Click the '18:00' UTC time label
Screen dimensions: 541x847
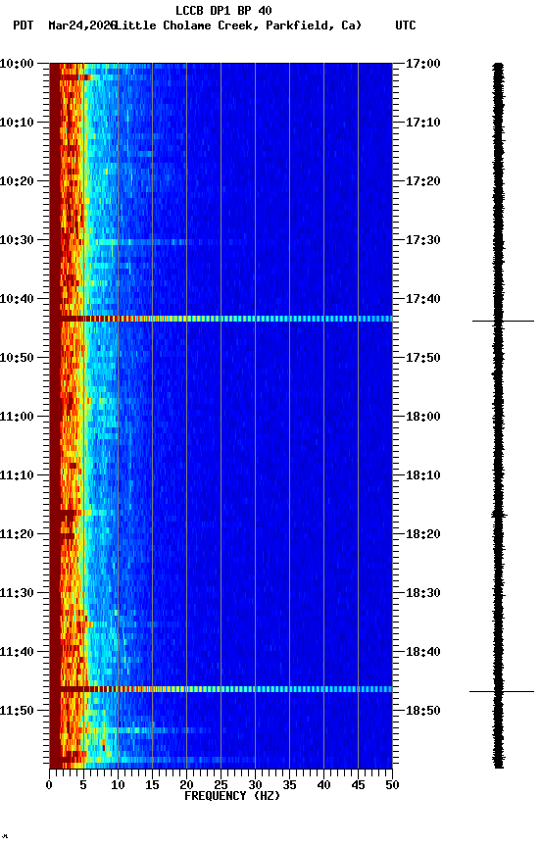(x=422, y=417)
